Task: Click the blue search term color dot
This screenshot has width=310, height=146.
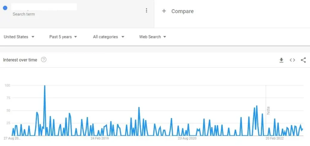Action: 5,8
